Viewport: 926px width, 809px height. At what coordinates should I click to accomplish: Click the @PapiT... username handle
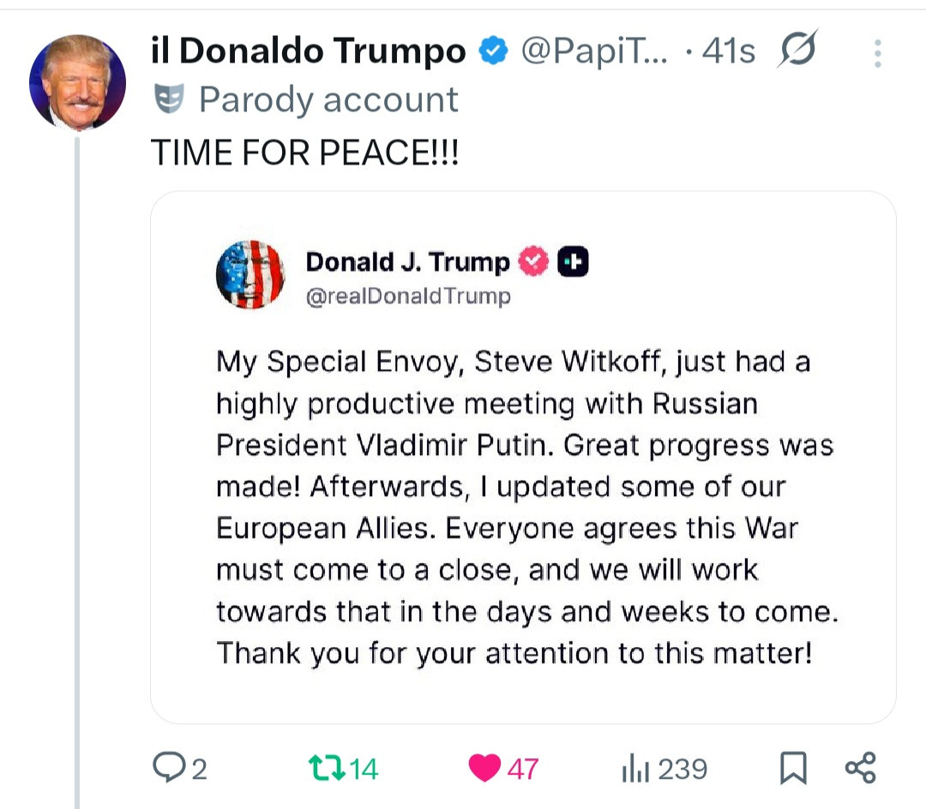pyautogui.click(x=596, y=51)
